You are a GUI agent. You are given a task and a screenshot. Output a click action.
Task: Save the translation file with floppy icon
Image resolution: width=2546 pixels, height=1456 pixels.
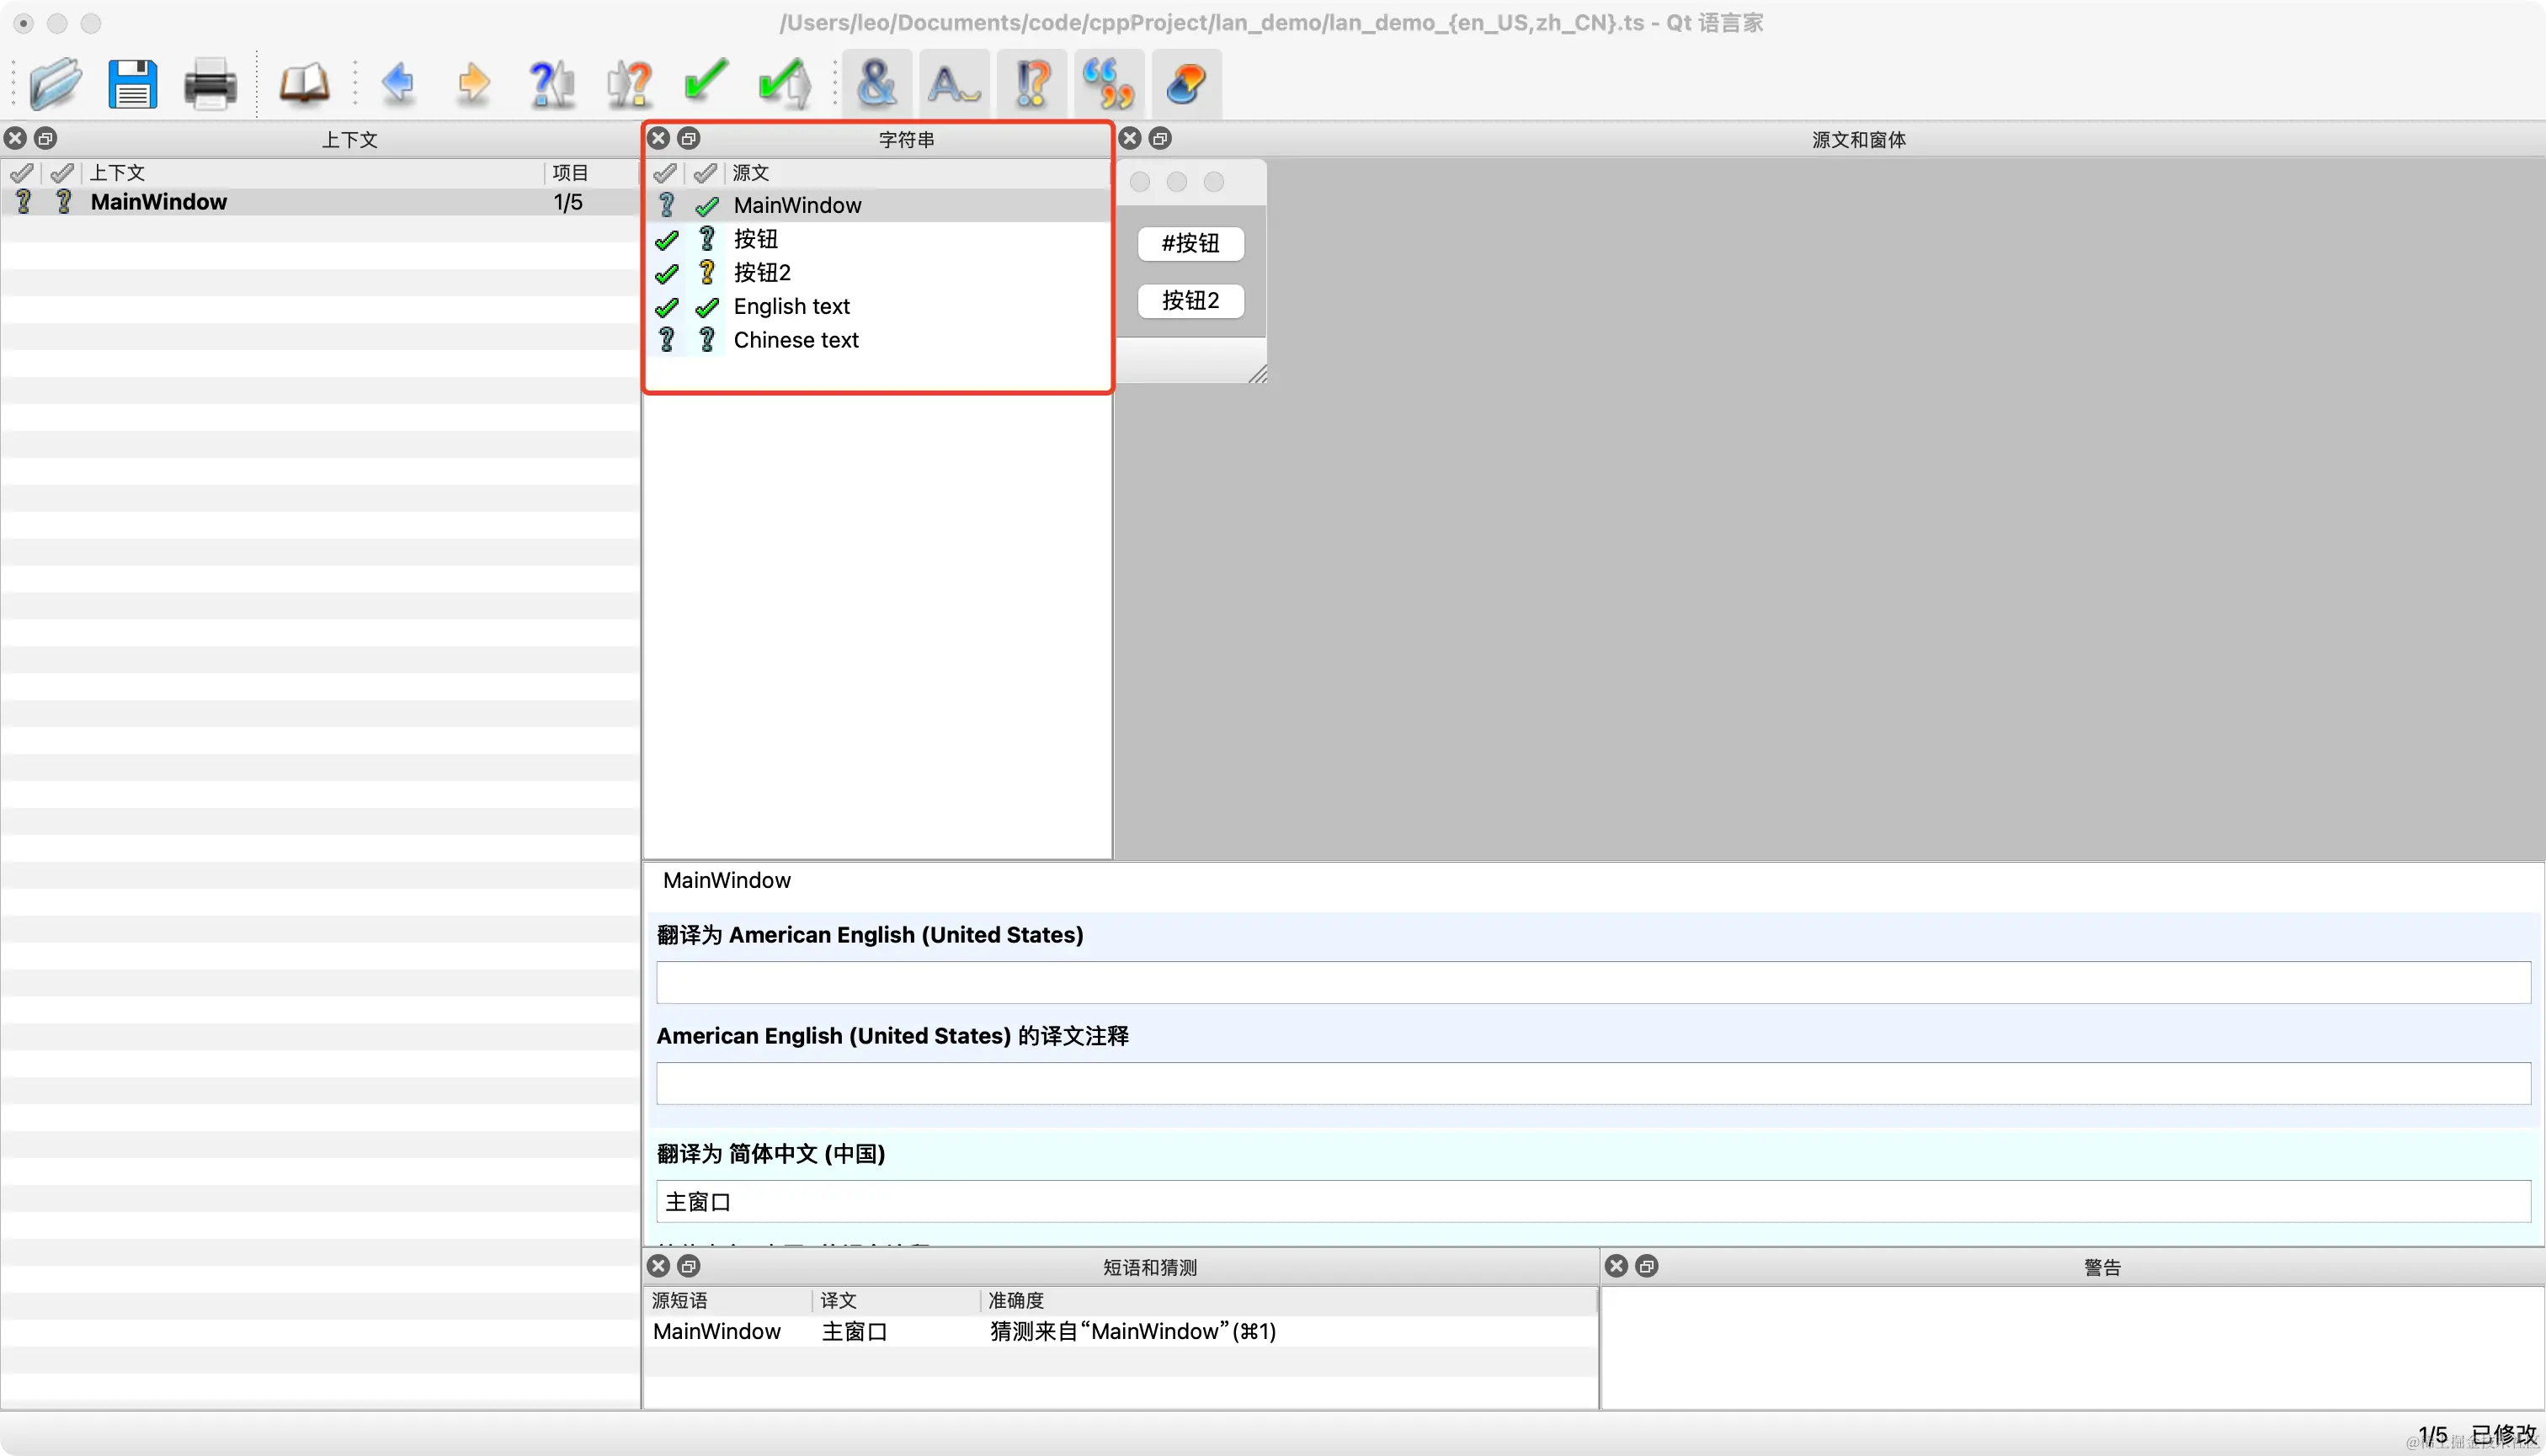132,83
